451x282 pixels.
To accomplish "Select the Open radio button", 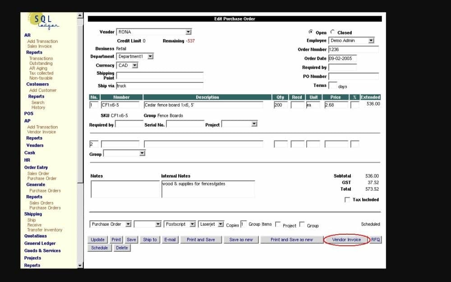I will click(x=310, y=32).
